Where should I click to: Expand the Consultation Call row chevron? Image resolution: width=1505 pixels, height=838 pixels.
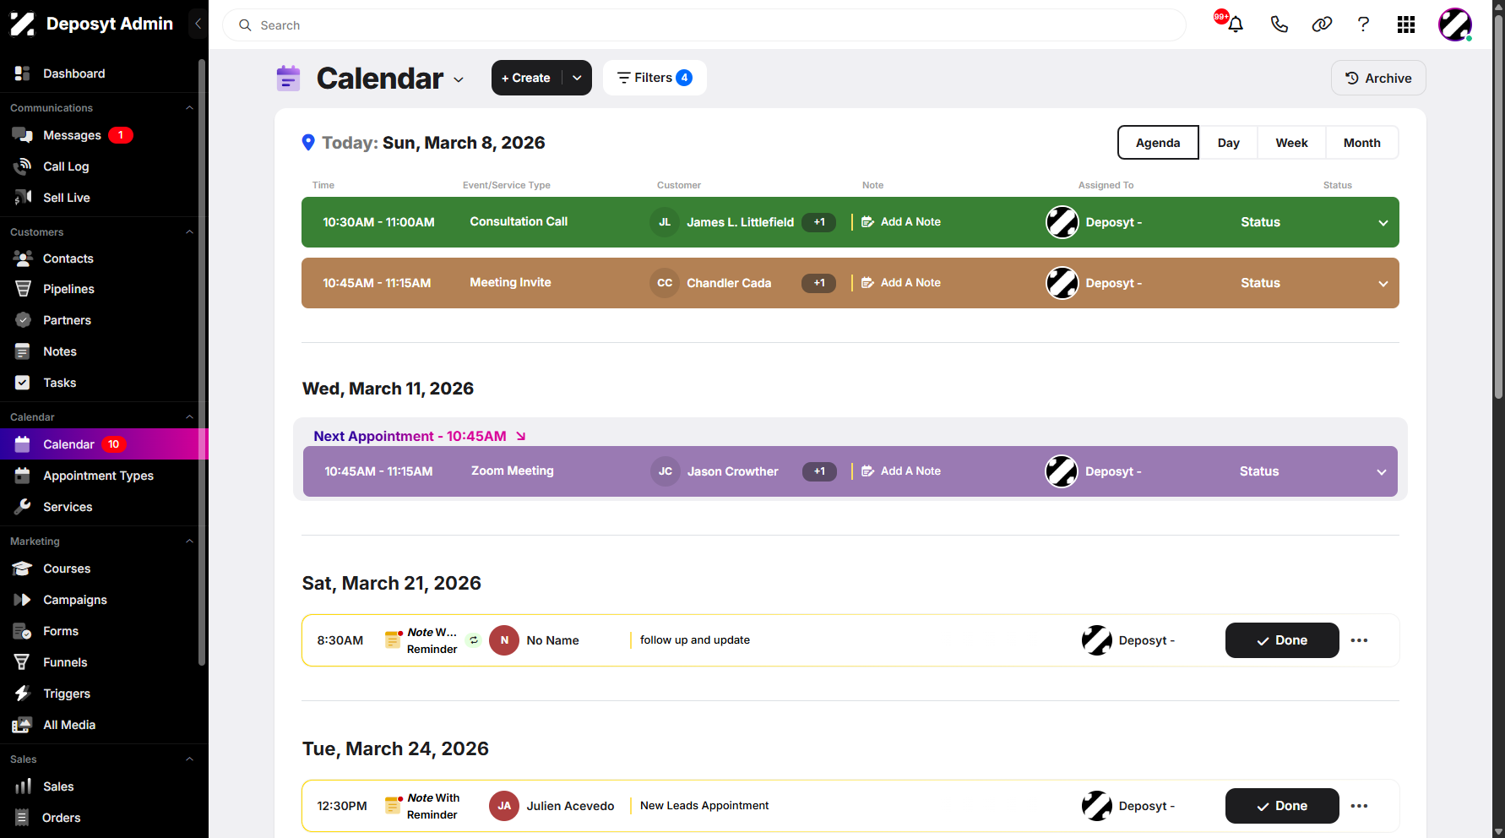(1383, 223)
